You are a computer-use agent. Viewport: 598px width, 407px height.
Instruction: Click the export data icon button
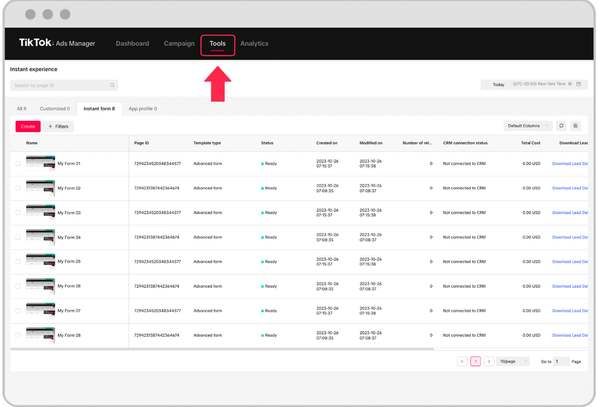tap(576, 126)
